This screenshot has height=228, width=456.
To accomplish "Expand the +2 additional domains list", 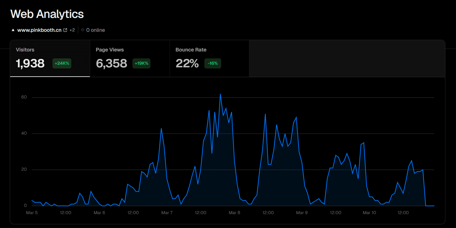I will (x=72, y=30).
